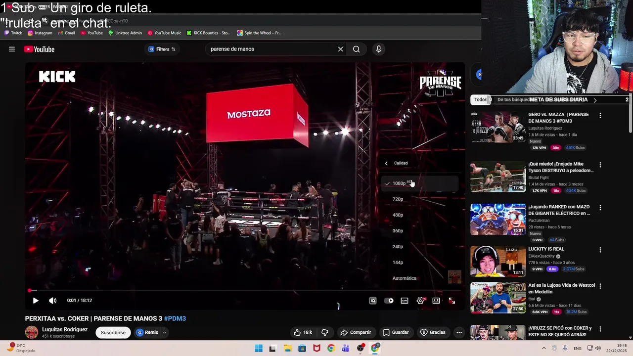Open OBS Studio from taskbar
Image resolution: width=633 pixels, height=356 pixels.
(361, 348)
